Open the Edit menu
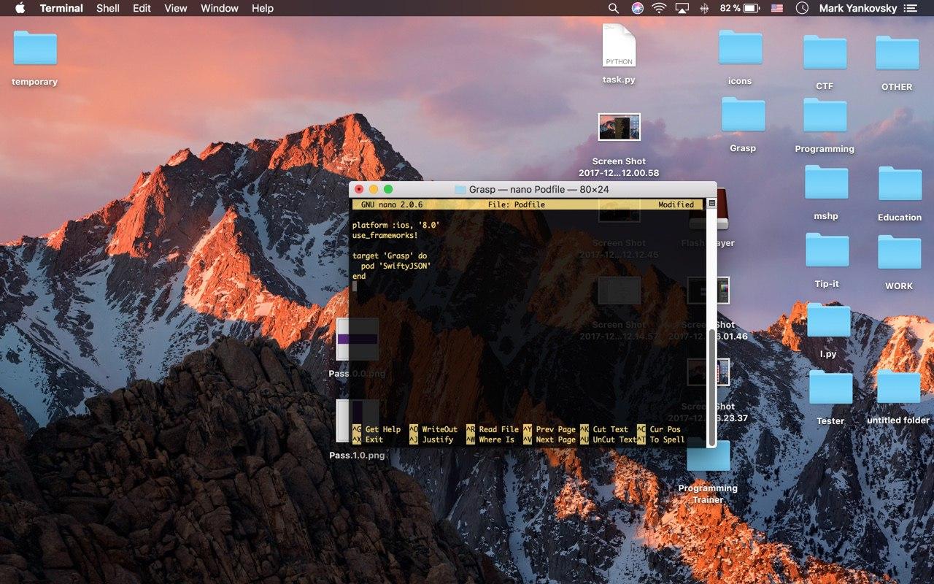934x584 pixels. (142, 8)
